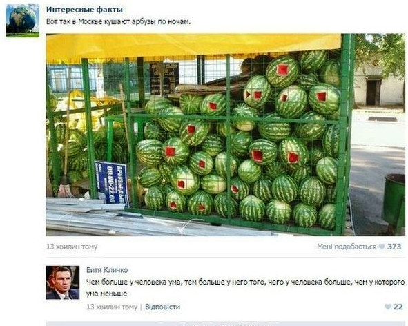Click the heart icon beside 373 likes
This screenshot has width=408, height=326.
click(382, 247)
